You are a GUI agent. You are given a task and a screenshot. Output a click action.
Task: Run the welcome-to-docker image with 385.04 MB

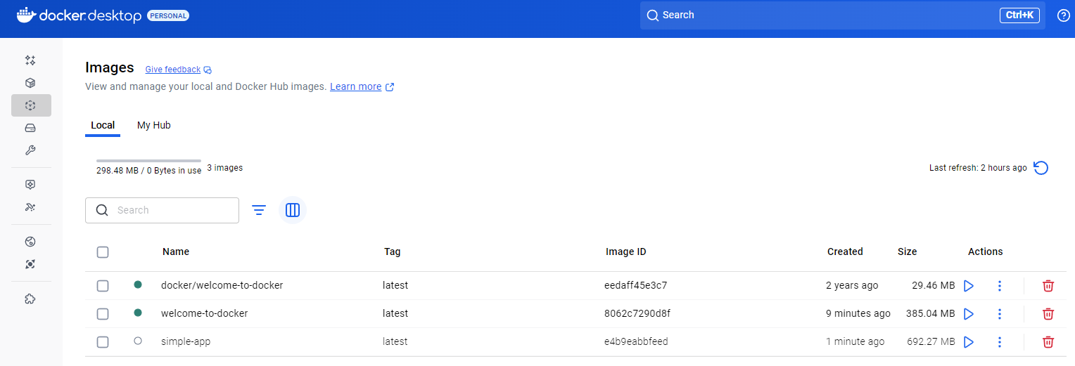969,314
